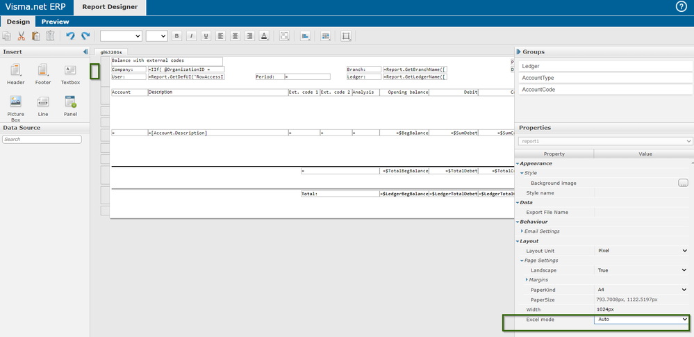Click the Paste clipboard icon

tap(36, 36)
